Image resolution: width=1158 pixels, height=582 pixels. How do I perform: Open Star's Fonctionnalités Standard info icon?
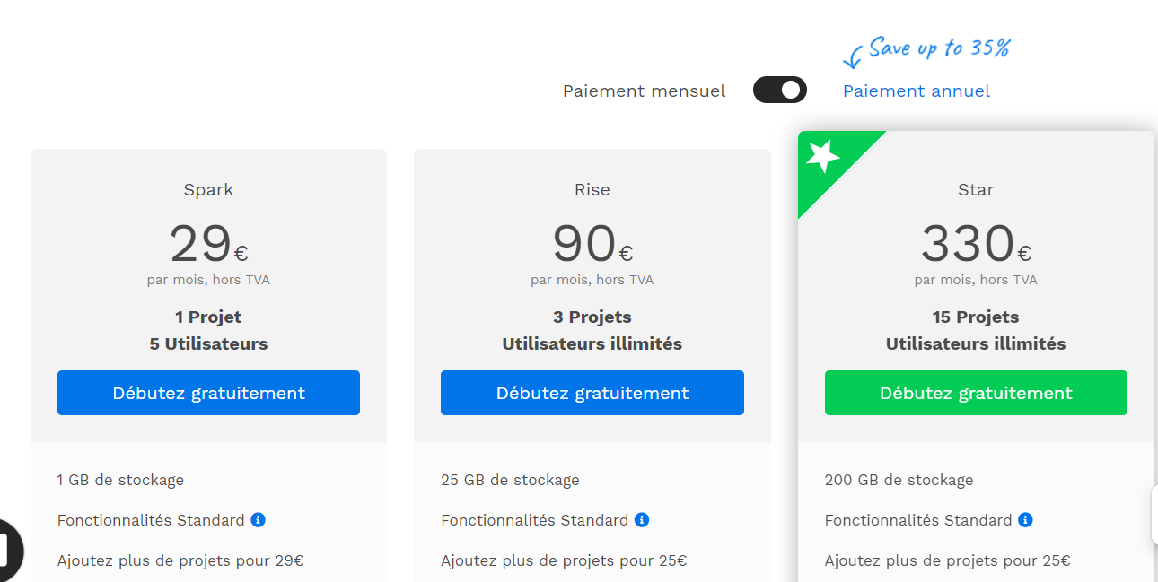click(1025, 520)
